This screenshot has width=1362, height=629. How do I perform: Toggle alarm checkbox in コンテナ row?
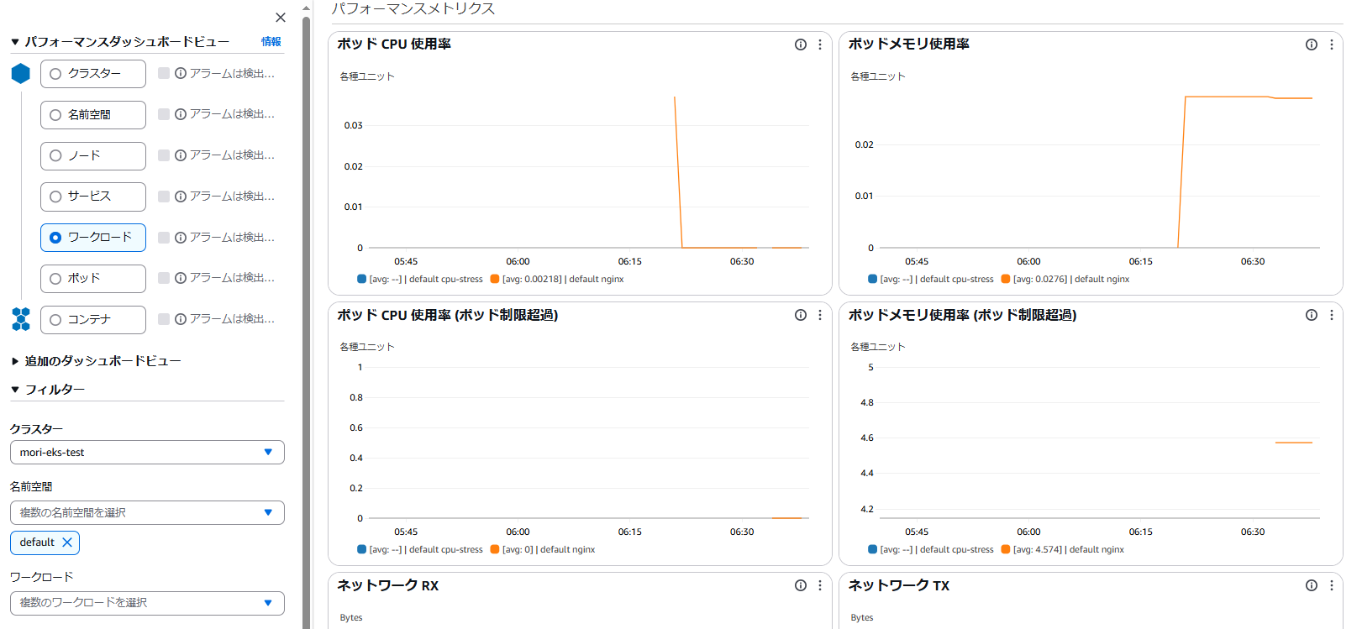164,319
